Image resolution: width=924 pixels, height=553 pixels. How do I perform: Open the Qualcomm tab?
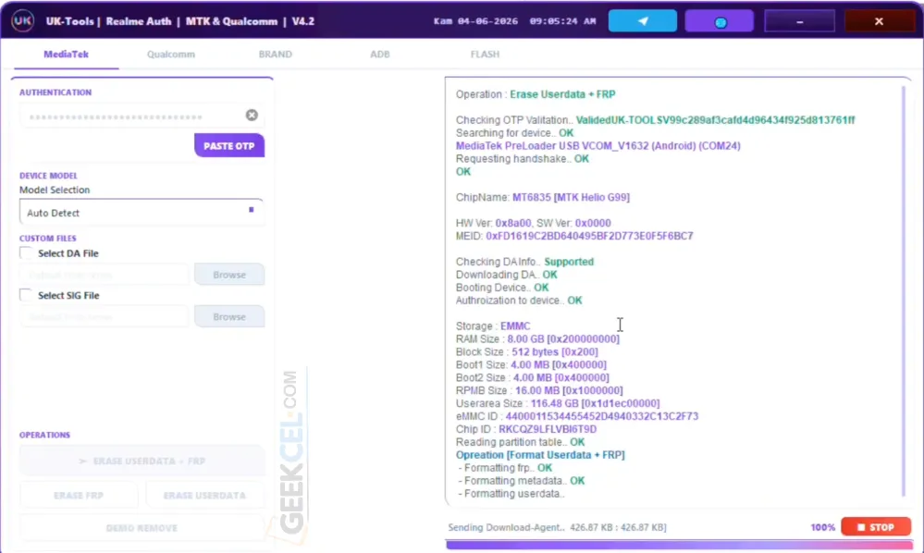pyautogui.click(x=171, y=55)
